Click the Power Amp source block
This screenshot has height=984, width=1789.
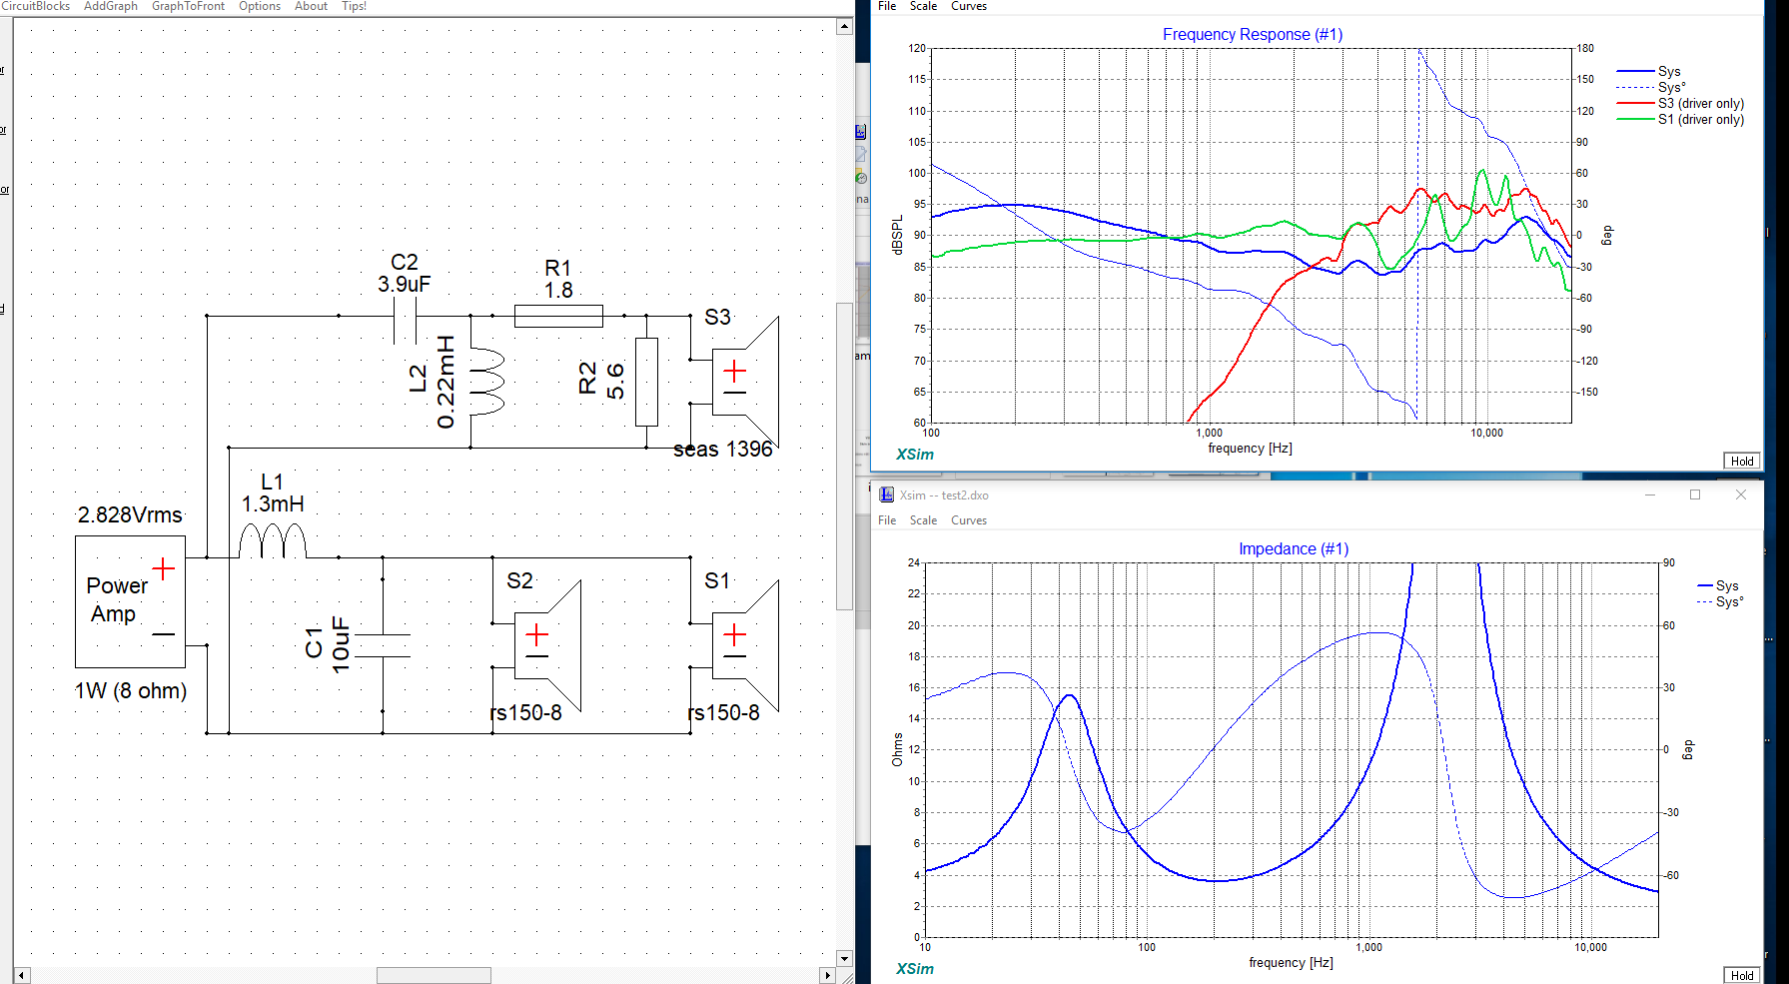pyautogui.click(x=130, y=601)
